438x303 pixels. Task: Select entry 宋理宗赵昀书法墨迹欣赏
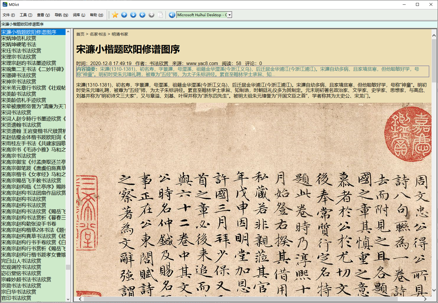click(x=29, y=63)
